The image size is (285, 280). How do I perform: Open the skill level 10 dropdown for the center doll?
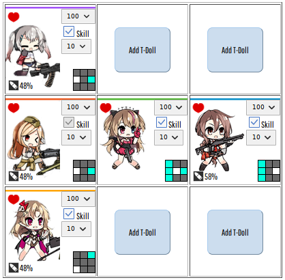[168, 137]
